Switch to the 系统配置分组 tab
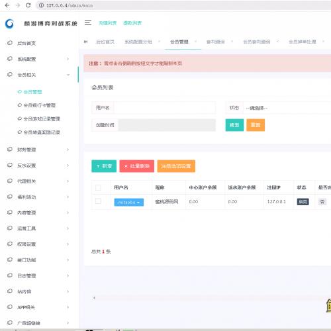This screenshot has height=331, width=331. pyautogui.click(x=138, y=42)
